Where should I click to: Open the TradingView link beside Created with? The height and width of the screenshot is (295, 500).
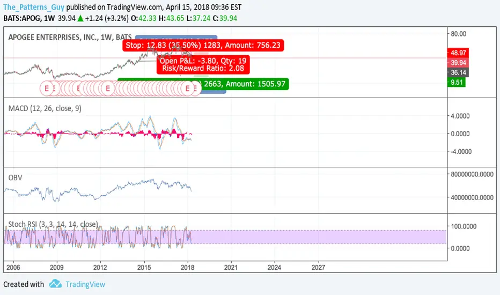[x=85, y=284]
